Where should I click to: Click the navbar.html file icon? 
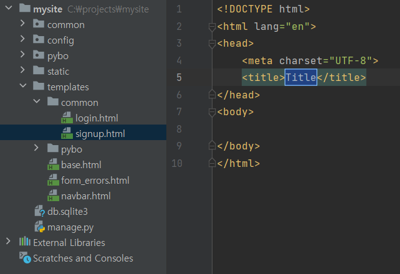(x=53, y=196)
